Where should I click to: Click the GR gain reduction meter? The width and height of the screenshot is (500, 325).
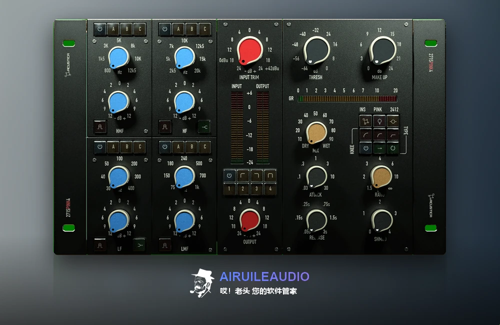tap(347, 99)
